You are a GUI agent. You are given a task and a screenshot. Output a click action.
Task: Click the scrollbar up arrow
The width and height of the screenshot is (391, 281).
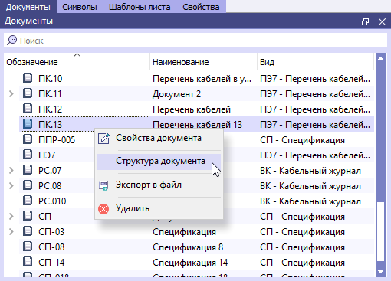[380, 58]
